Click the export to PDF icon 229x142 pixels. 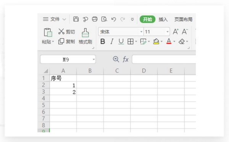85,19
